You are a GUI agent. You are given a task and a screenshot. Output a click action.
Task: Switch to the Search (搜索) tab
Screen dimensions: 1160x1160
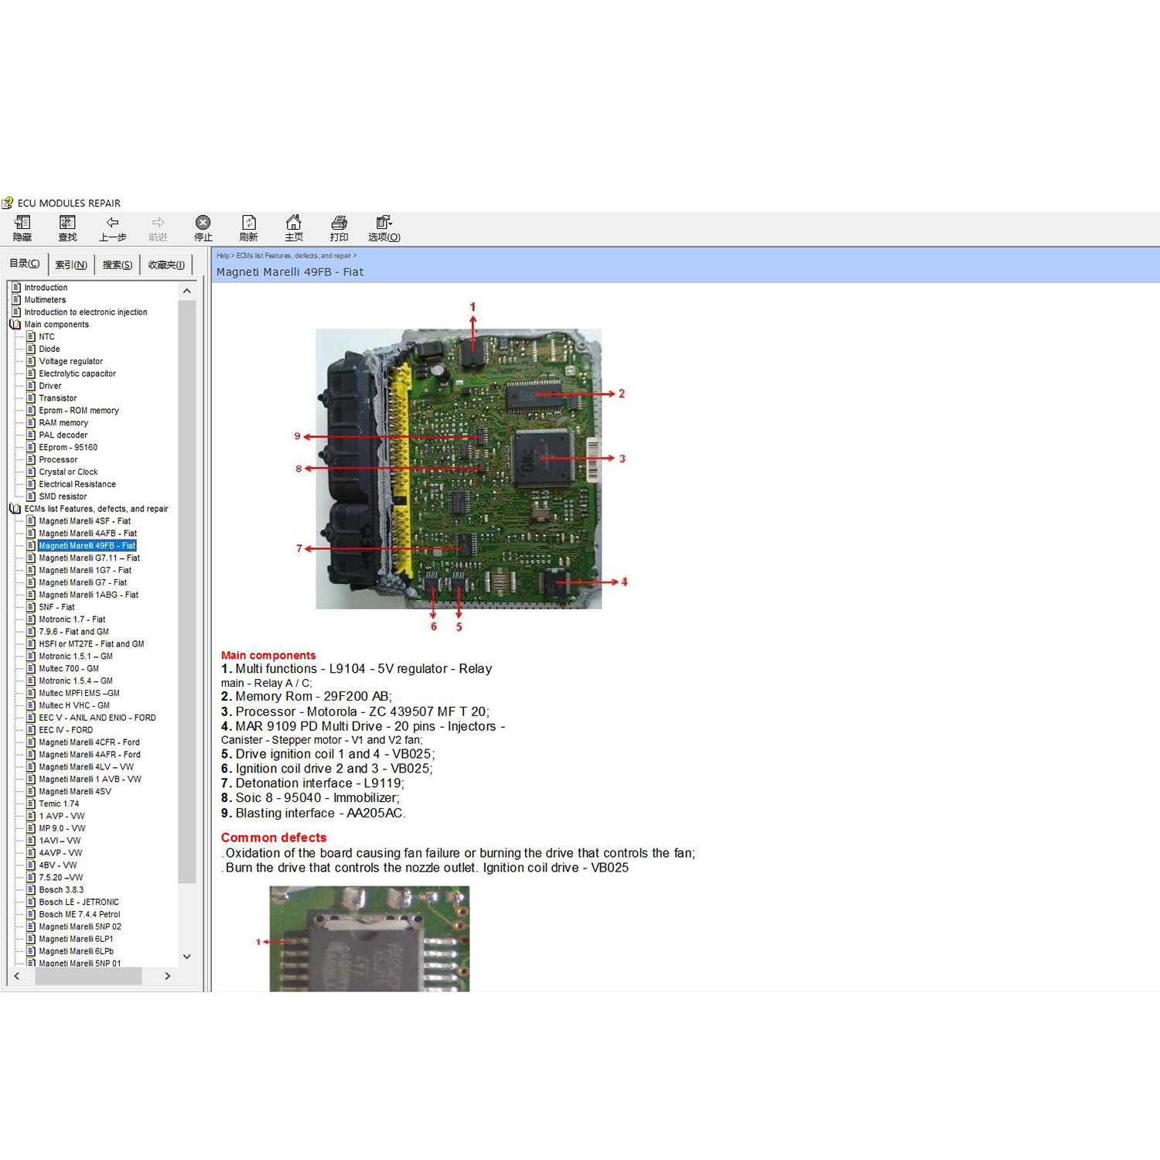coord(118,264)
